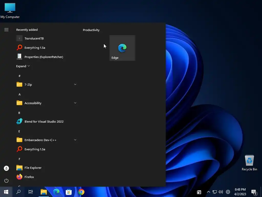Open taskbar Search
262x197 pixels.
pyautogui.click(x=18, y=192)
